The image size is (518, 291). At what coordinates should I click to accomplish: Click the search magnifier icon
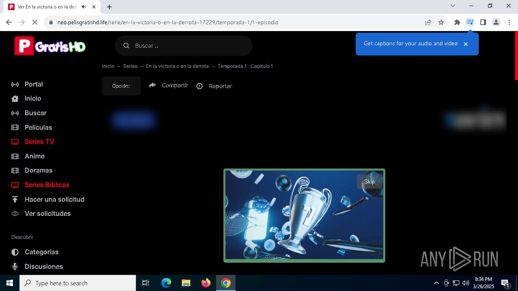[126, 46]
